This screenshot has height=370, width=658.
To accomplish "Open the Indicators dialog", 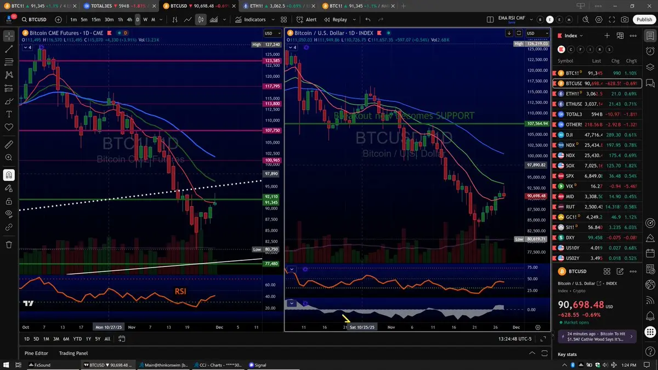I will click(x=251, y=19).
